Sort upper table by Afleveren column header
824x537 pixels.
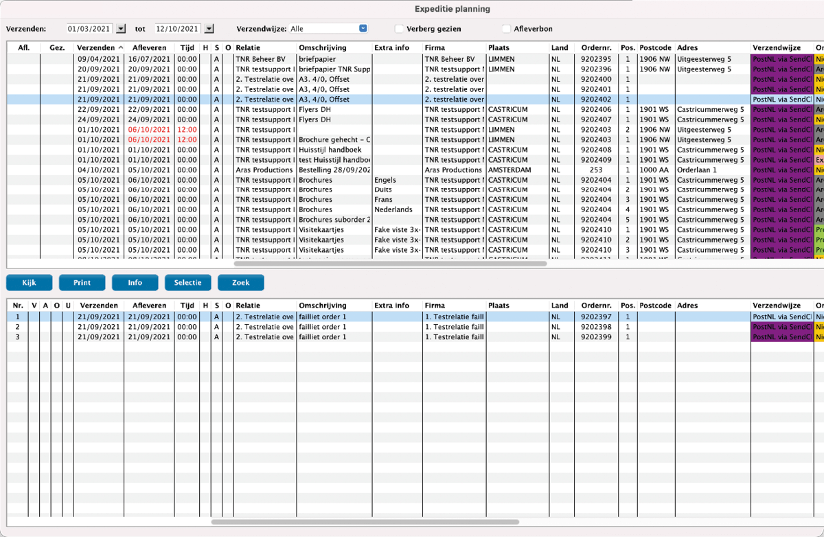click(x=149, y=48)
